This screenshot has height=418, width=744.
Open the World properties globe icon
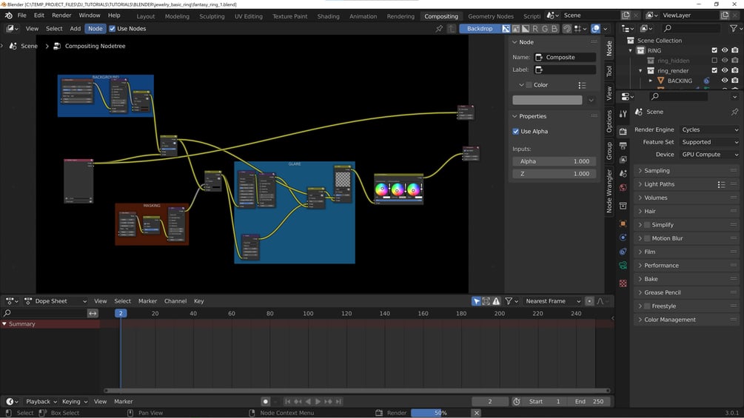[x=623, y=187]
